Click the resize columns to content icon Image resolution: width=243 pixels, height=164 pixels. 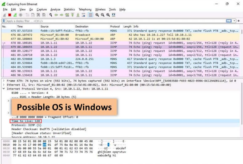pyautogui.click(x=114, y=15)
